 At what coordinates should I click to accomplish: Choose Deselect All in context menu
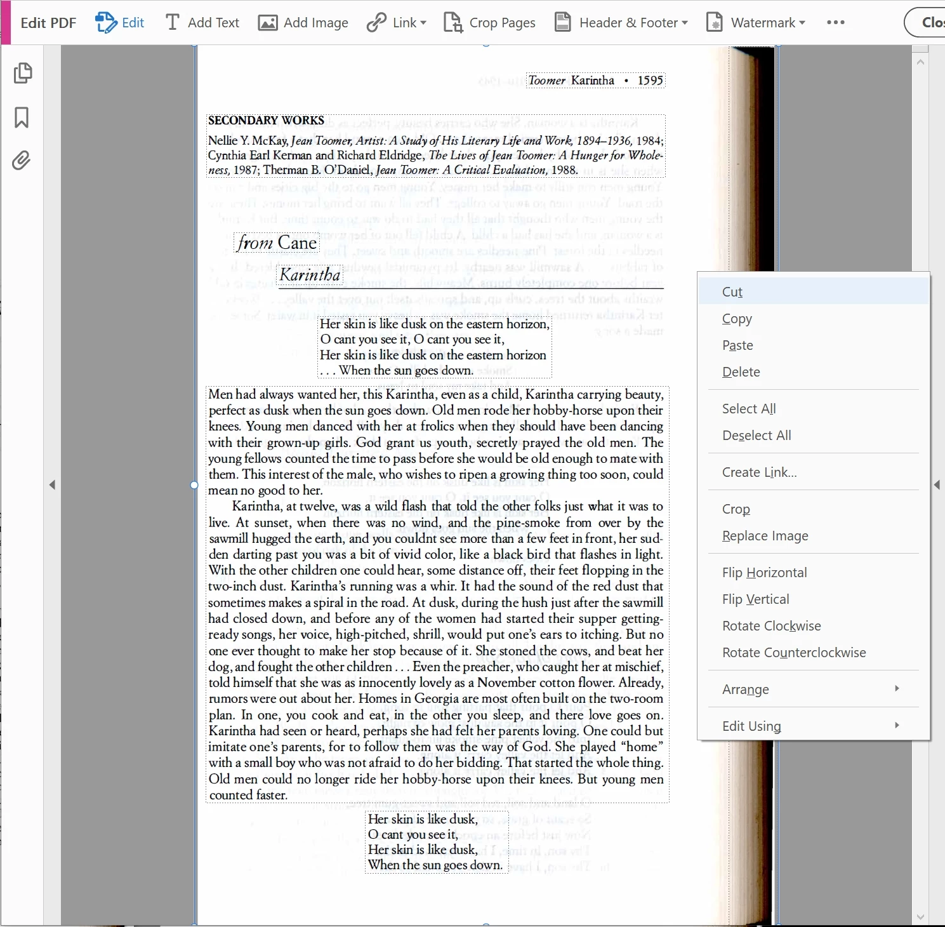click(x=814, y=435)
